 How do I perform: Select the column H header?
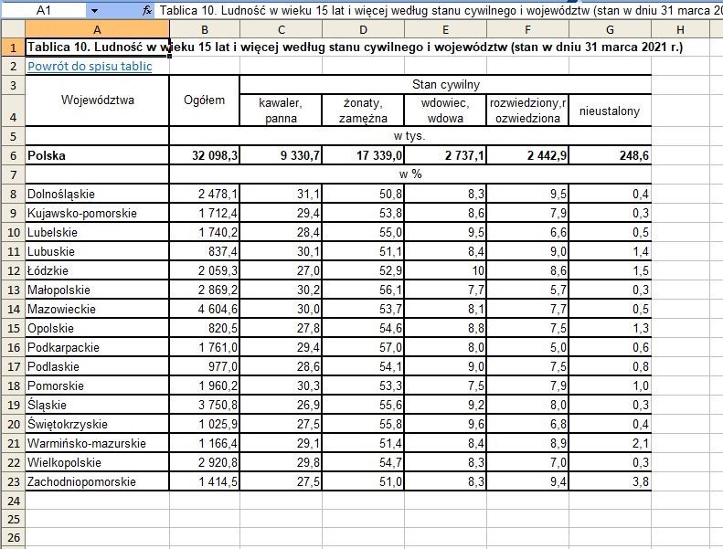680,29
